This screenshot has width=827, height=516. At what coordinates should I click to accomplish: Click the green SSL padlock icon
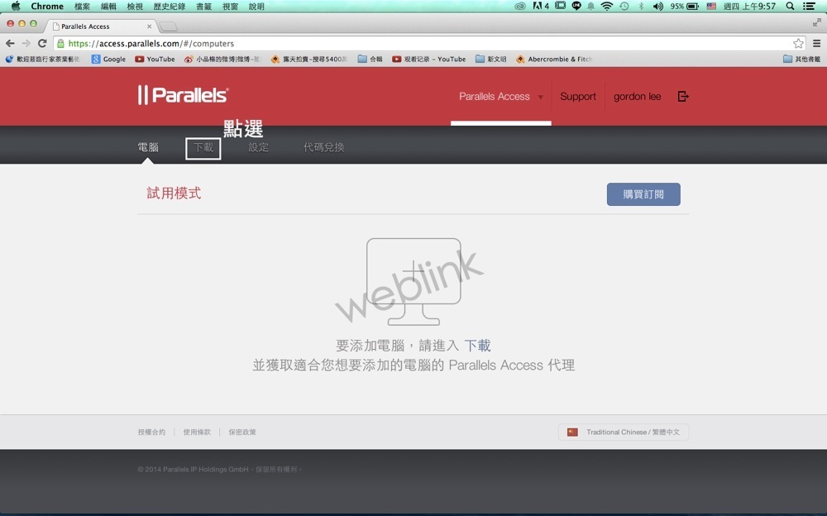tap(60, 43)
